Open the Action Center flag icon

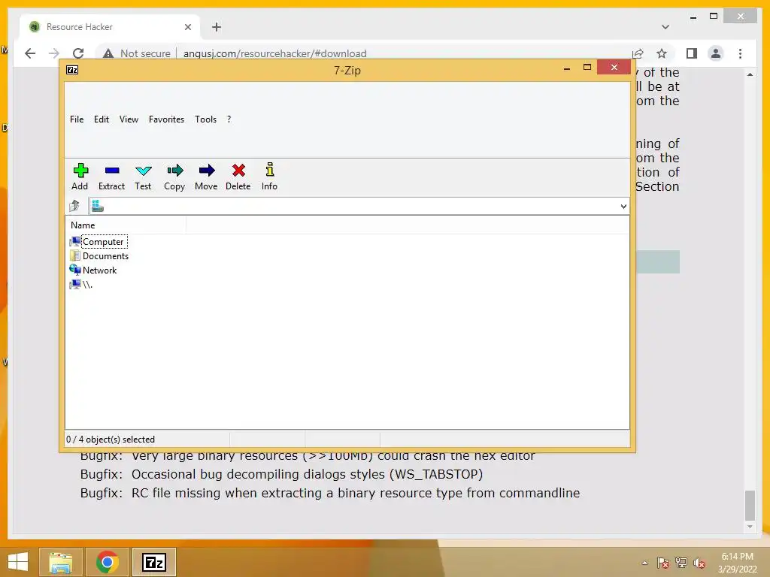click(663, 563)
